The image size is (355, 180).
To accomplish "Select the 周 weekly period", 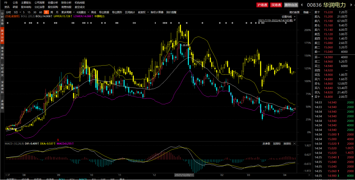I will tap(52, 12).
